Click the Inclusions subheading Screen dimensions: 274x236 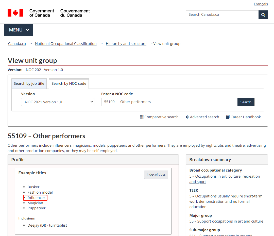(27, 218)
